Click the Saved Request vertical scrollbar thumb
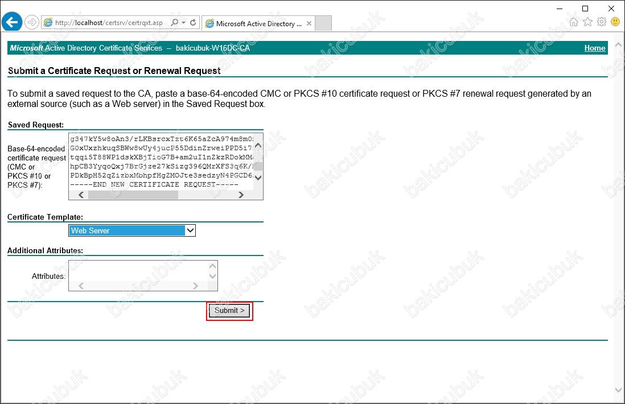The width and height of the screenshot is (625, 404). tap(258, 166)
